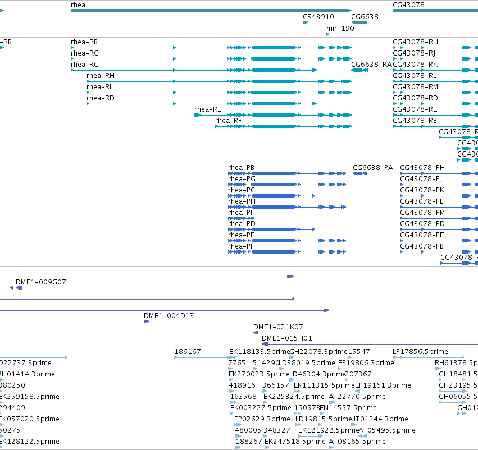Select the EK270023.5prime EST label
The image size is (478, 450).
tap(259, 374)
